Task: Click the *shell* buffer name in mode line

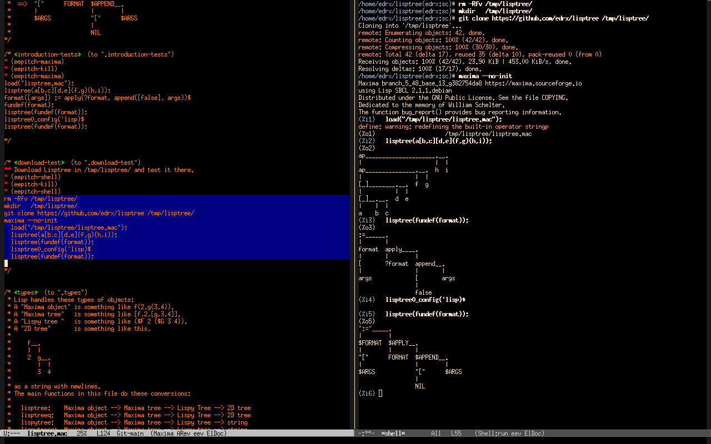Action: tap(393, 433)
